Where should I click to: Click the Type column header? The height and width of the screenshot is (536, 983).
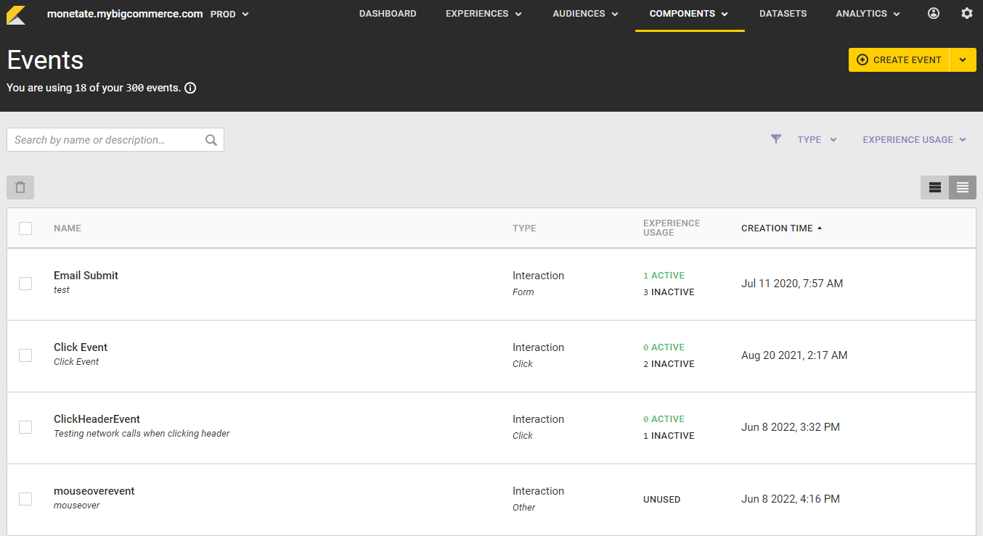click(x=524, y=228)
